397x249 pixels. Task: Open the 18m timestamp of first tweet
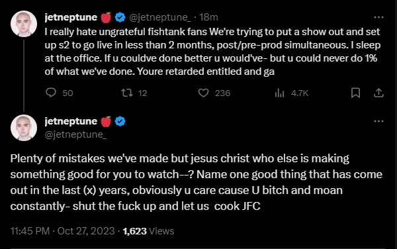pos(208,17)
